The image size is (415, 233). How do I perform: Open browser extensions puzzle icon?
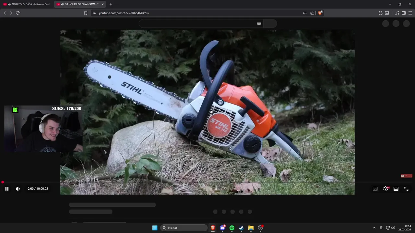pyautogui.click(x=380, y=13)
